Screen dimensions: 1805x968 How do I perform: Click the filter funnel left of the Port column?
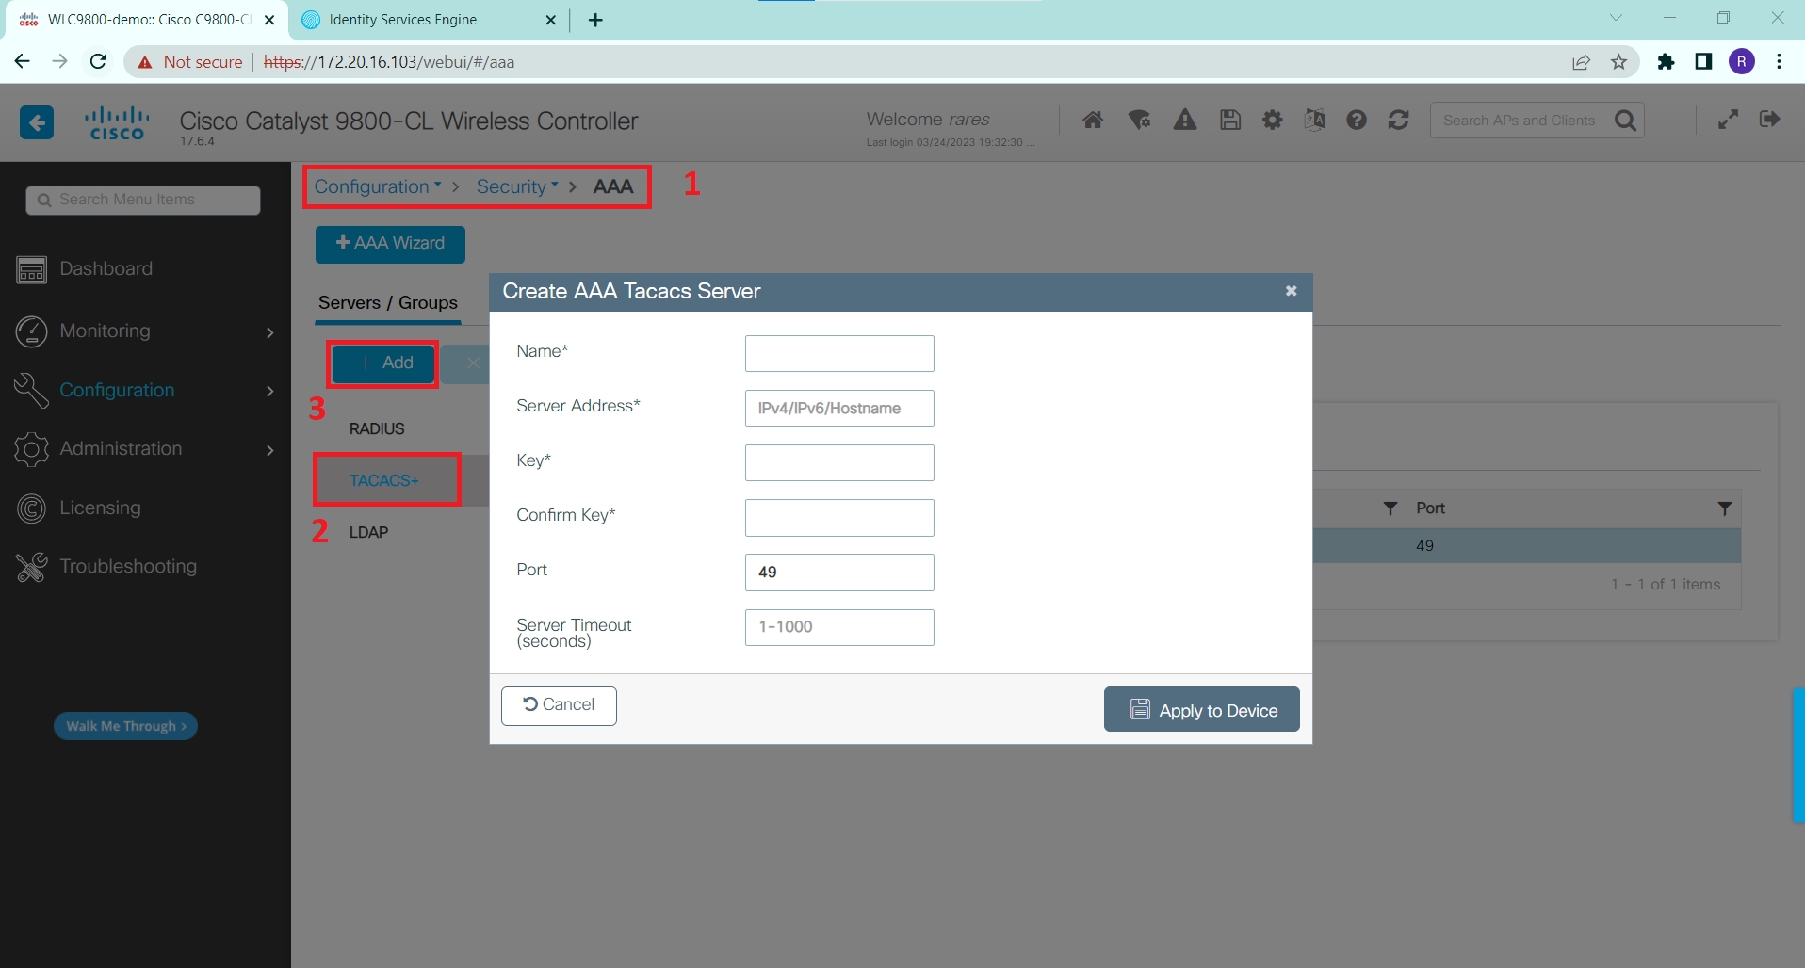1390,508
